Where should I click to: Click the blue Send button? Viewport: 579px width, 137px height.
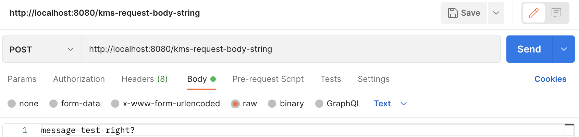tap(529, 49)
